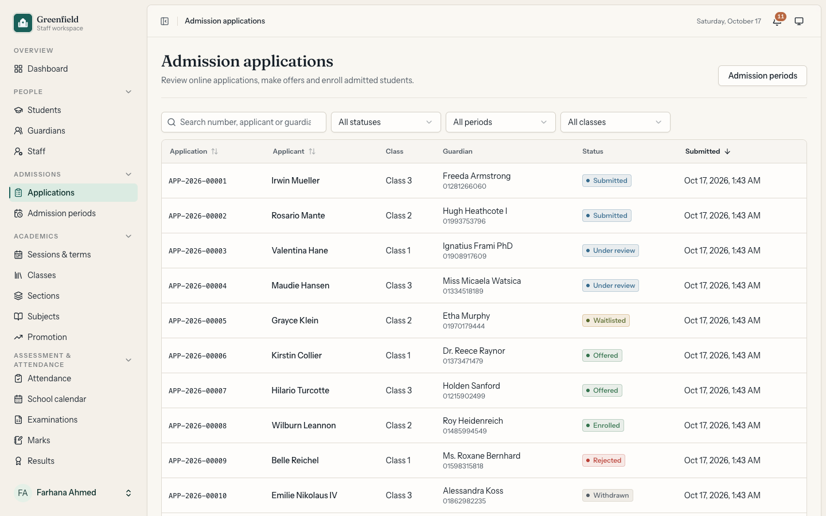The image size is (826, 516).
Task: Click the Sessions & terms calendar icon
Action: (18, 255)
